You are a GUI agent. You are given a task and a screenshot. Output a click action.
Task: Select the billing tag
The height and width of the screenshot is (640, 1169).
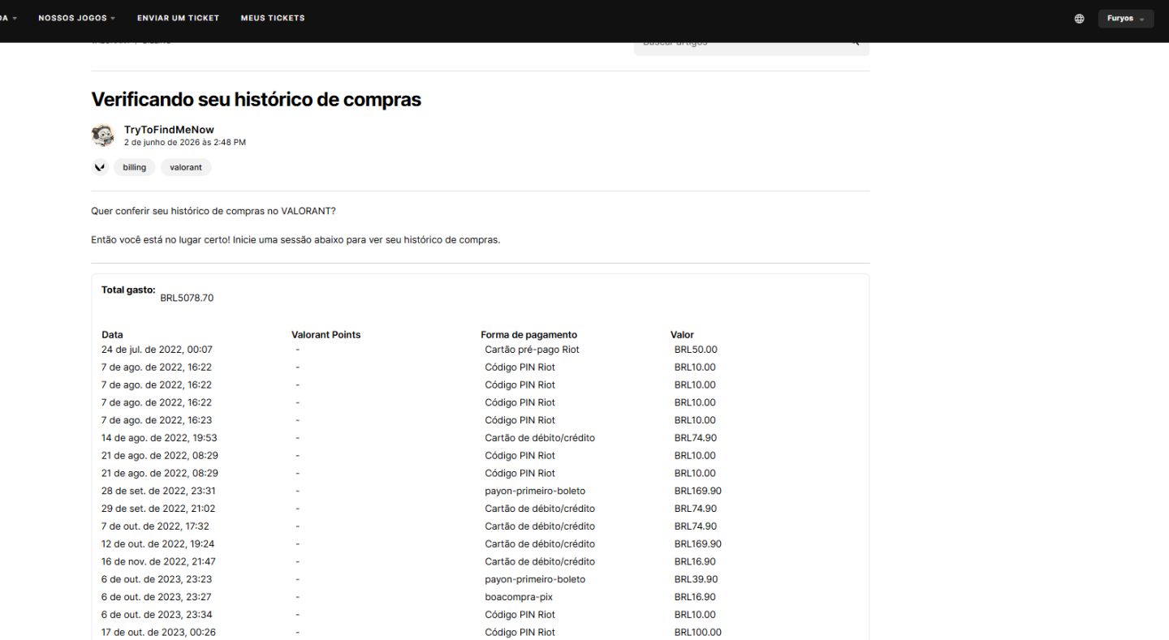tap(135, 167)
